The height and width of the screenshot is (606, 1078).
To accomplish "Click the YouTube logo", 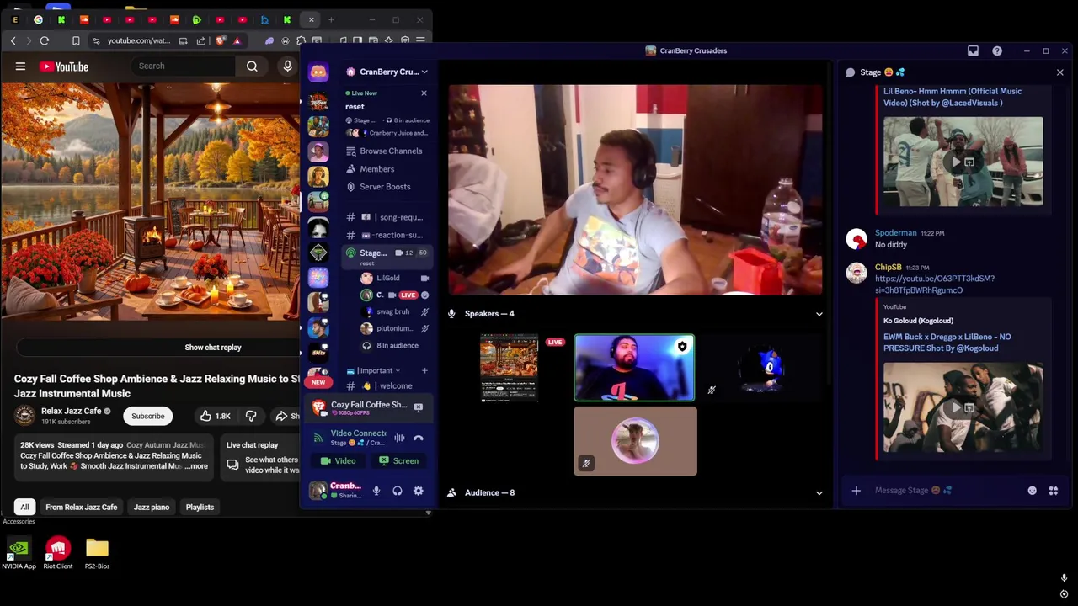I will point(64,66).
